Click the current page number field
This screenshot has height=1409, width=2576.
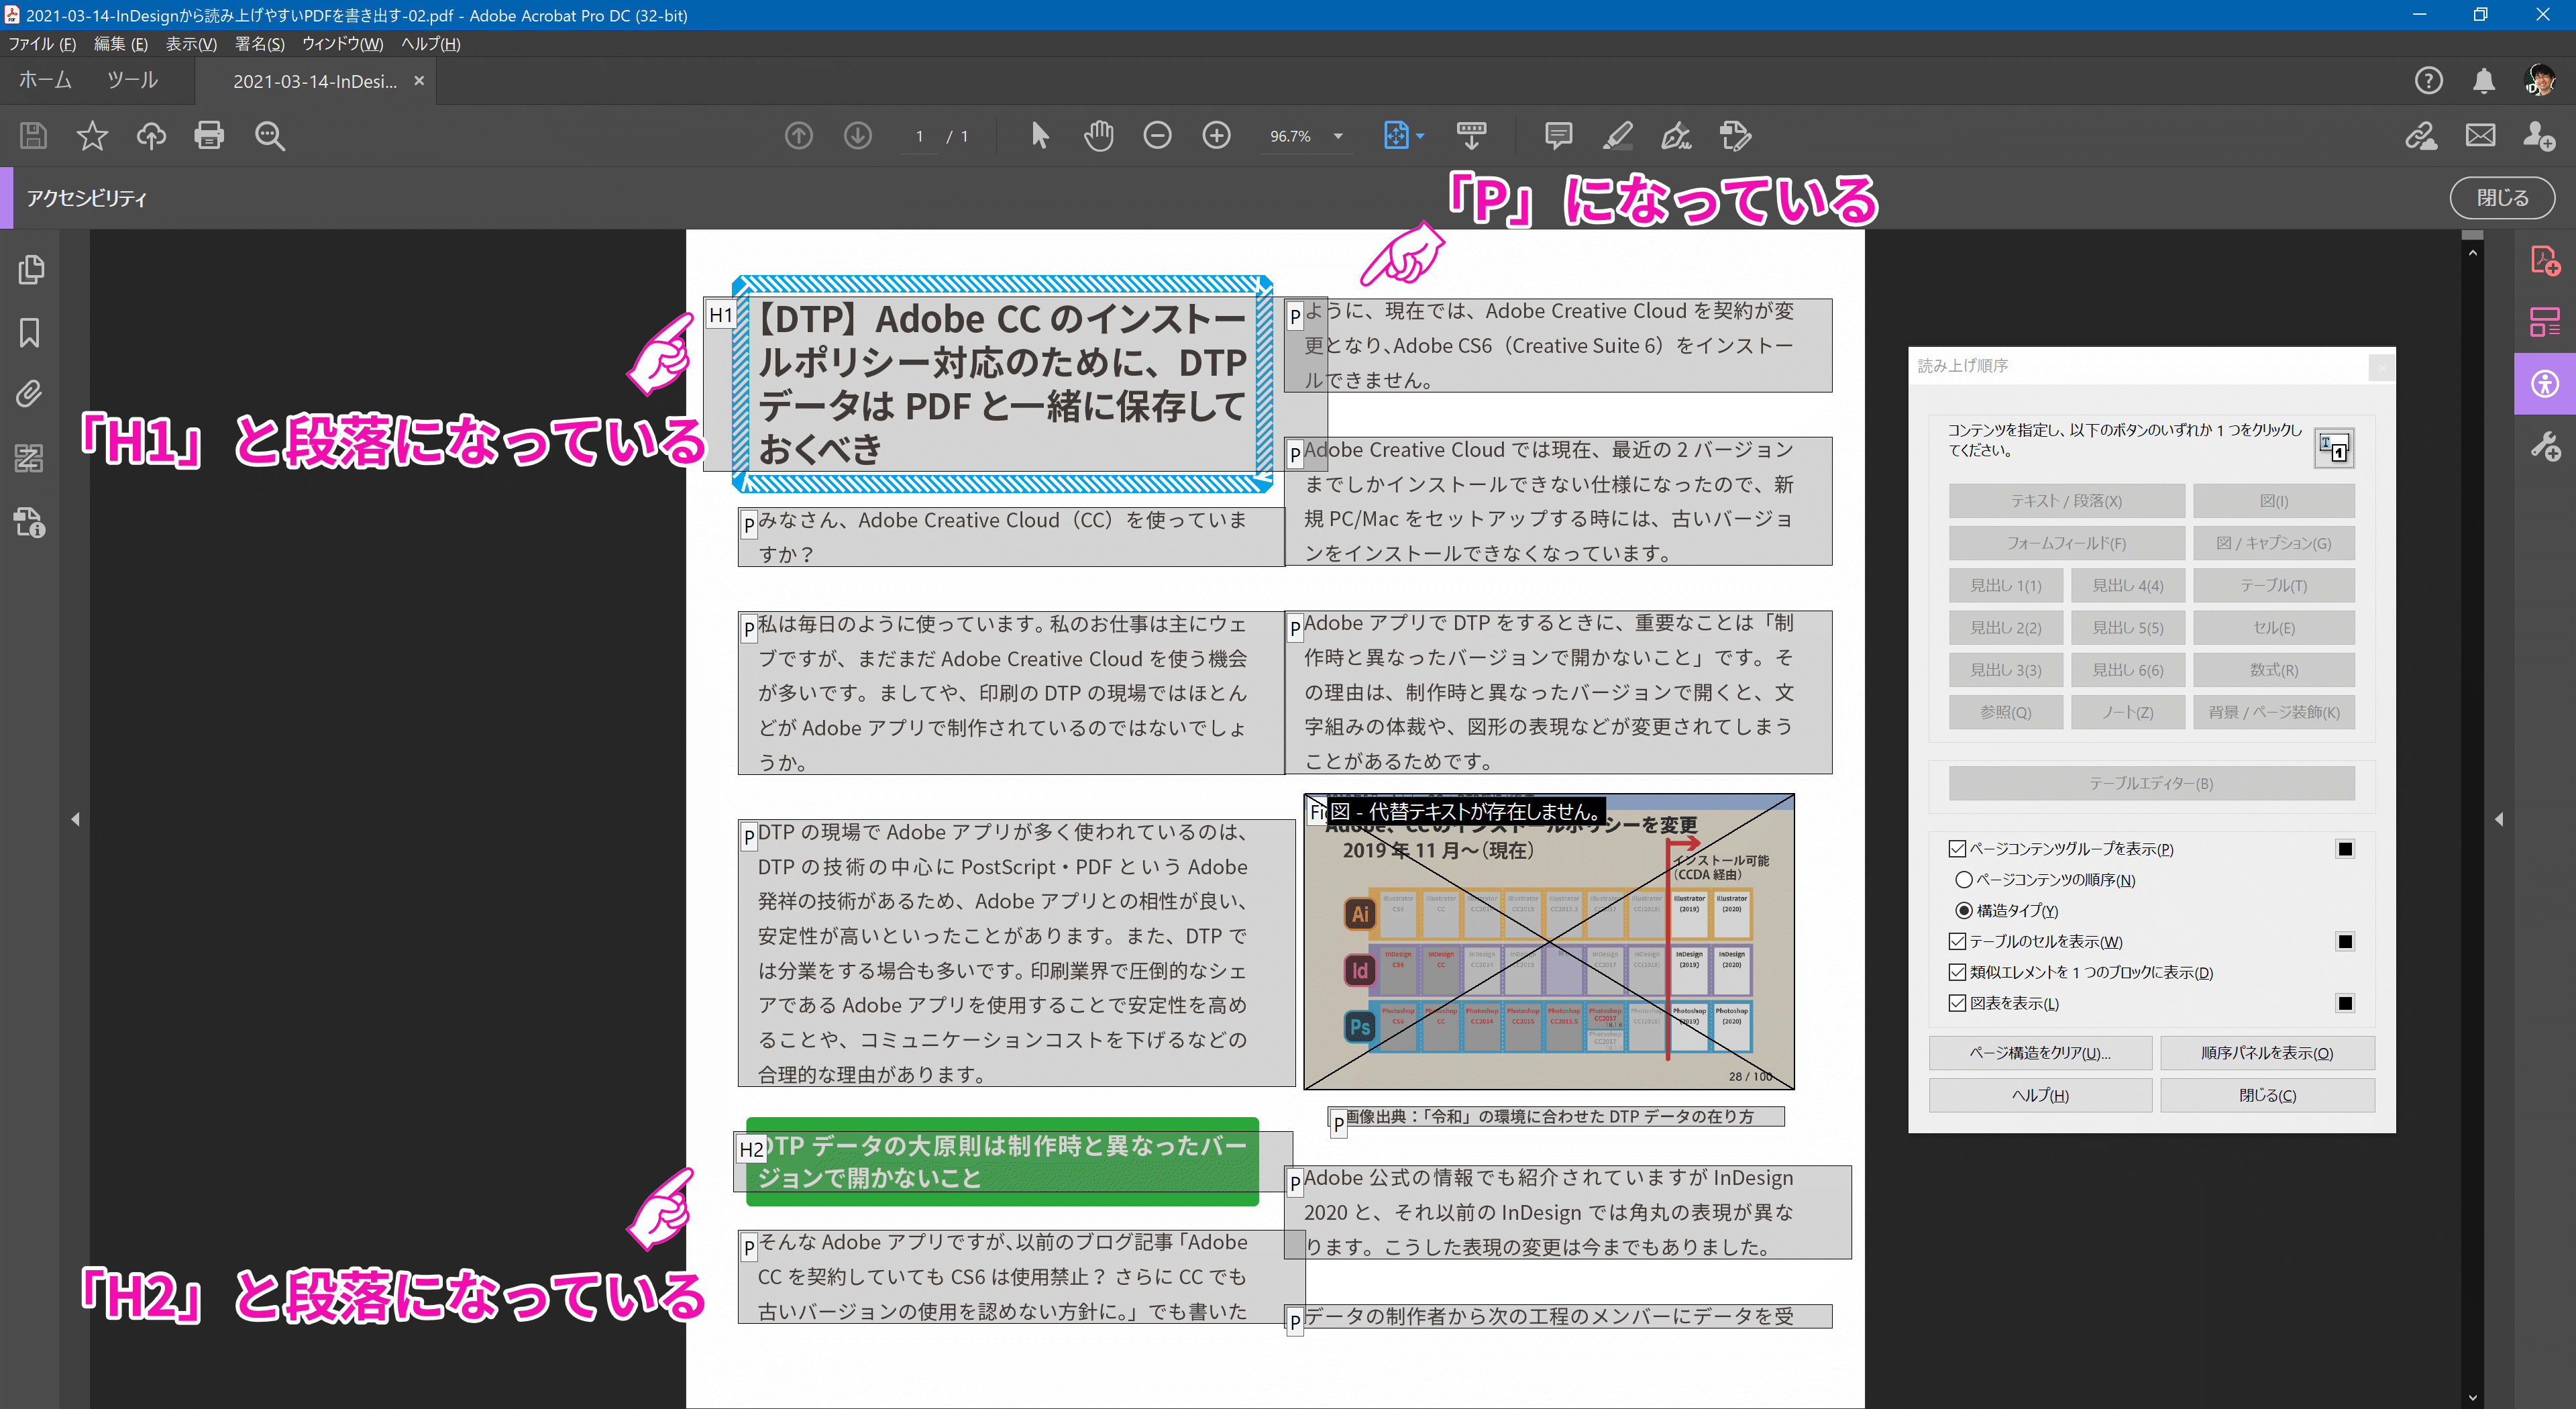(x=919, y=136)
